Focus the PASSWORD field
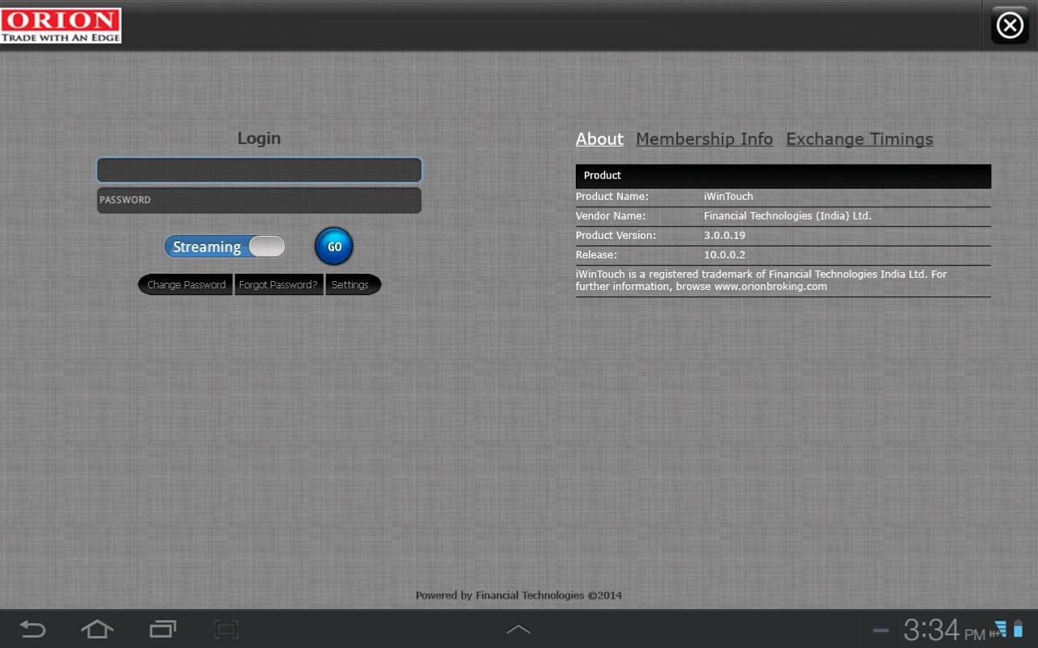The height and width of the screenshot is (648, 1038). coord(259,200)
